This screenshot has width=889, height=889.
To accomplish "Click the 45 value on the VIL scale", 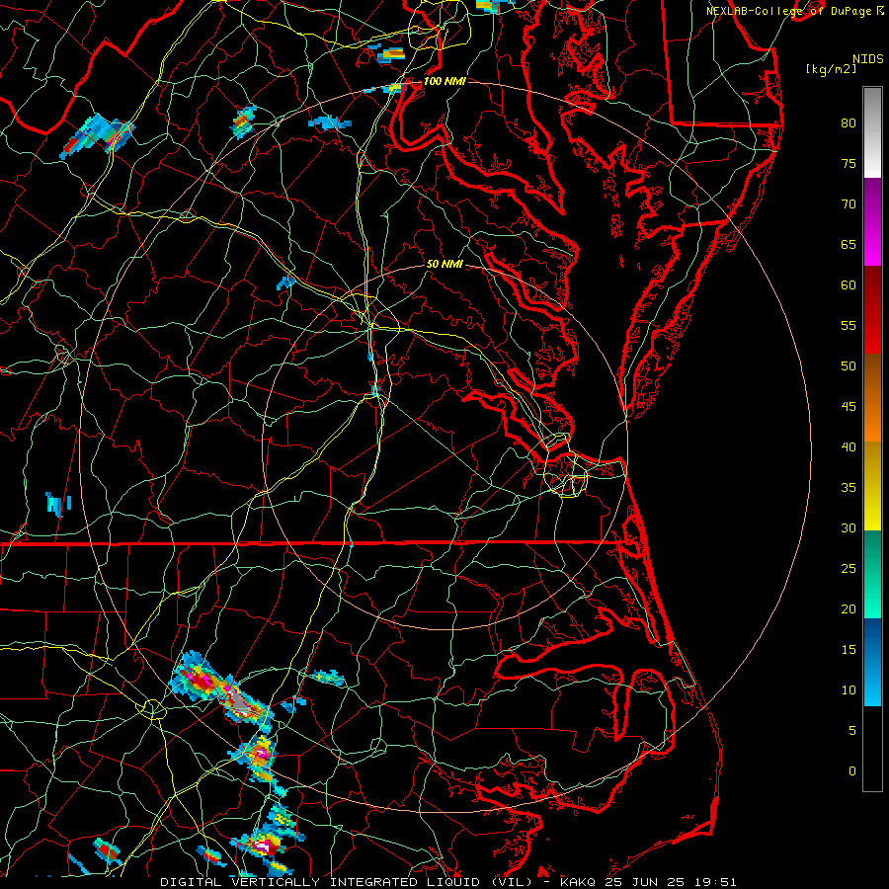I will pyautogui.click(x=849, y=407).
